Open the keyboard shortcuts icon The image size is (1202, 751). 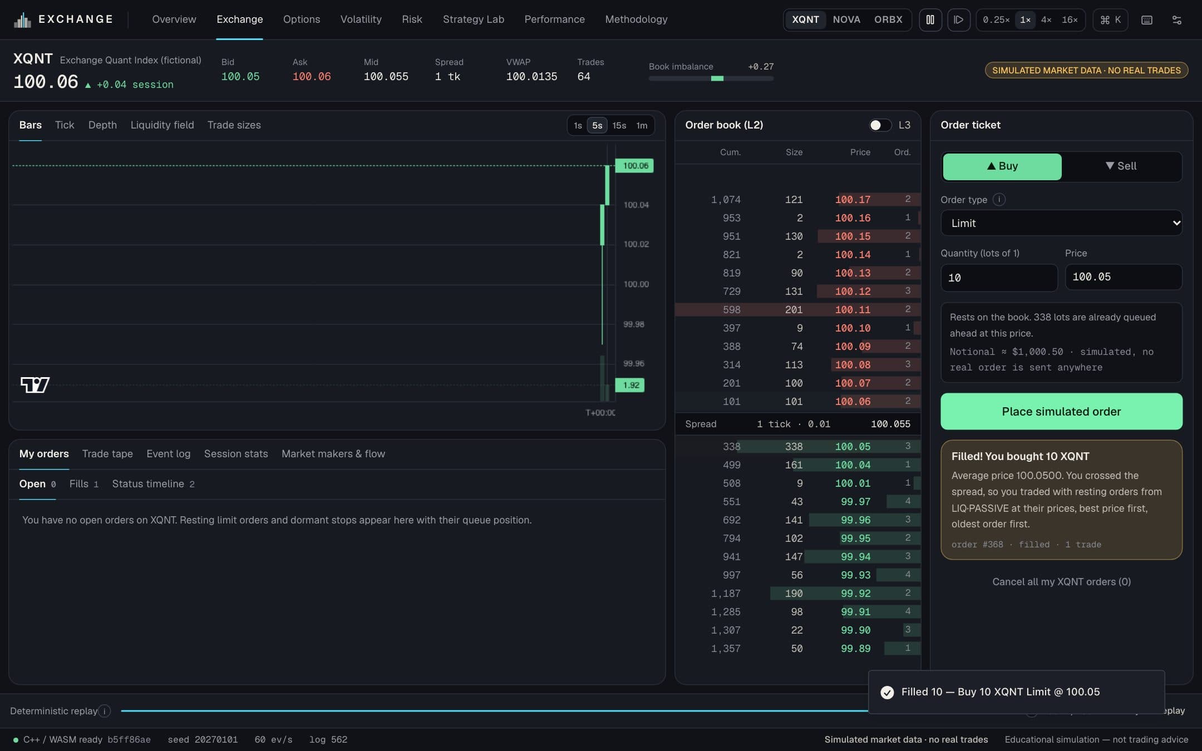click(x=1147, y=19)
